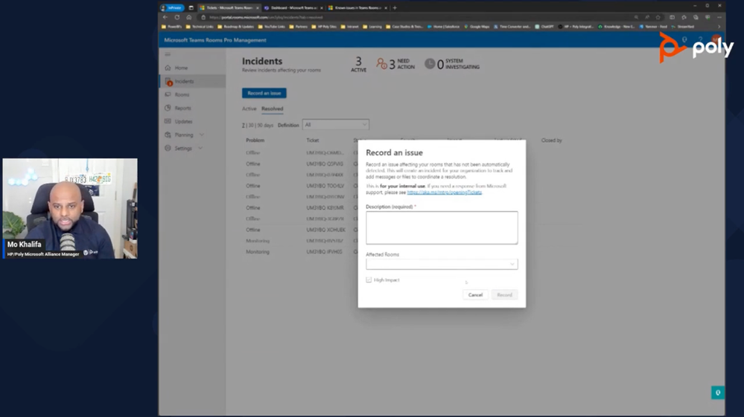Select the 30 day range filter
This screenshot has height=417, width=744.
[x=251, y=126]
